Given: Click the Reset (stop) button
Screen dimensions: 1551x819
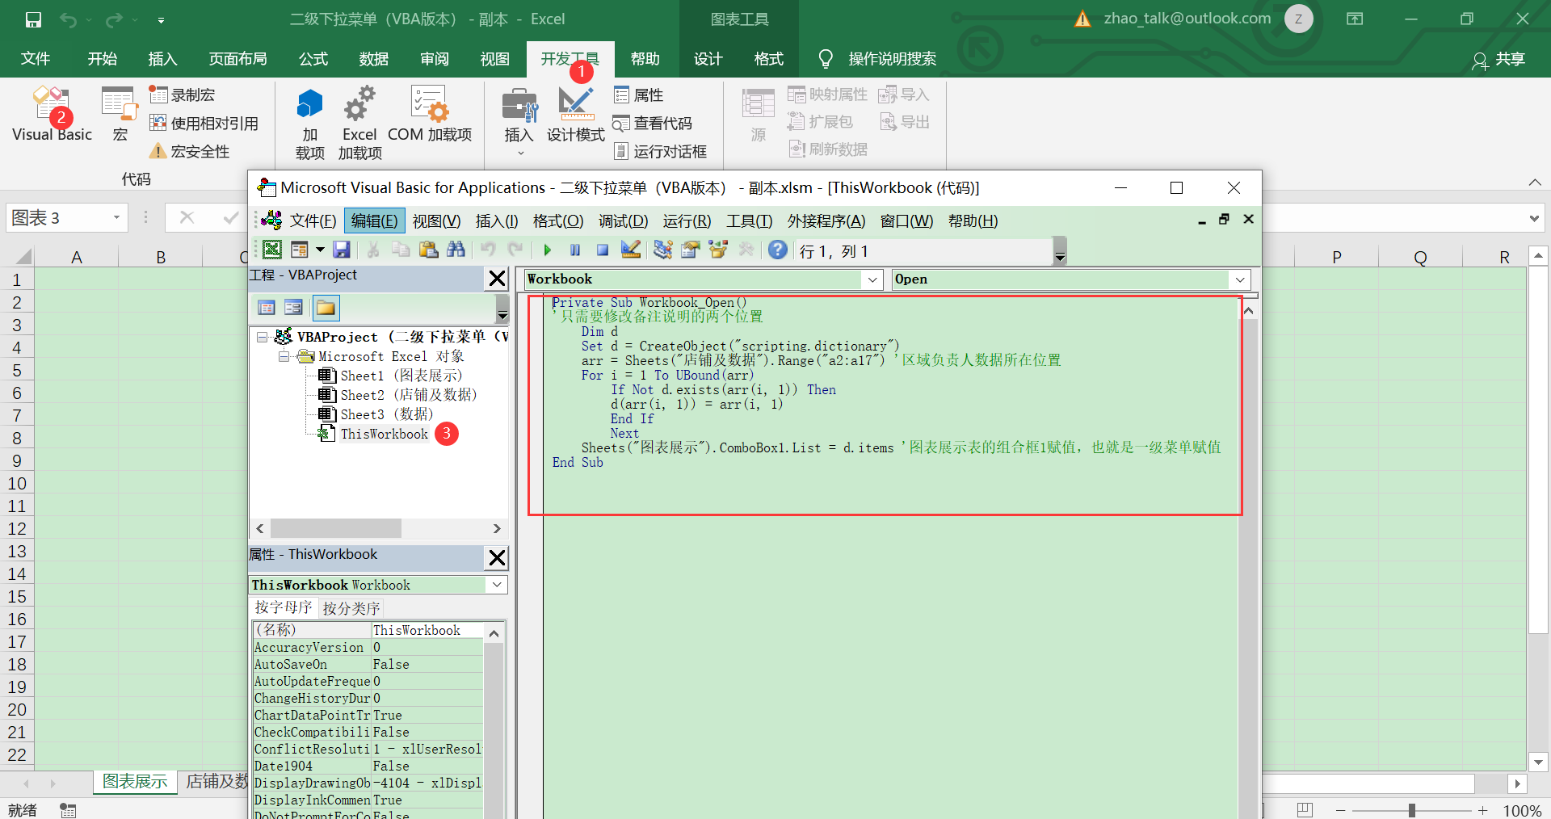Looking at the screenshot, I should [x=603, y=250].
